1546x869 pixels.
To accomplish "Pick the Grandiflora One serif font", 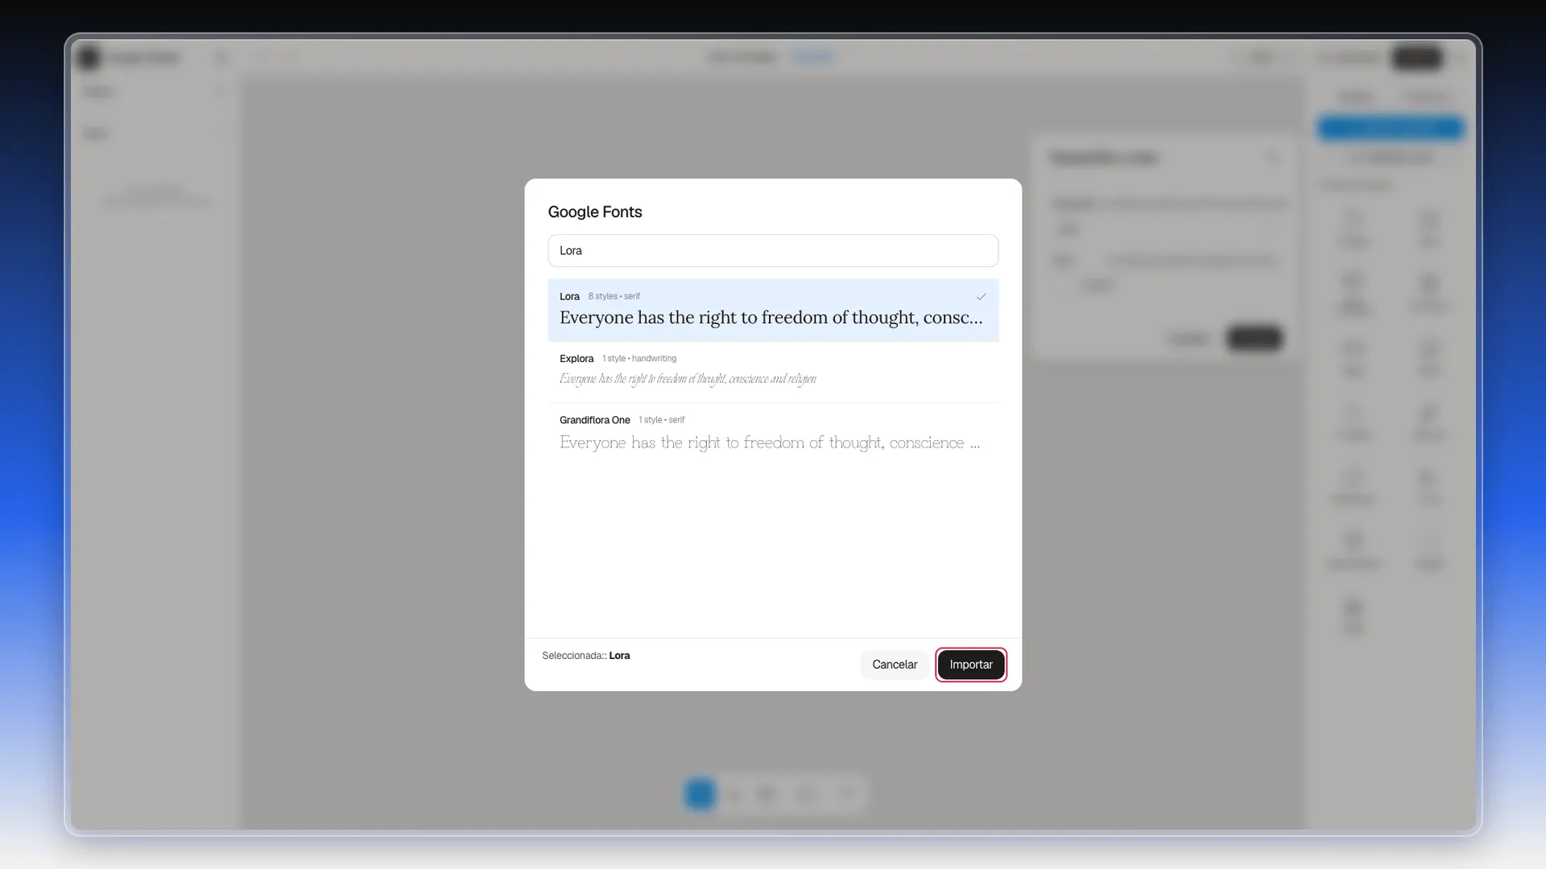I will pos(773,434).
